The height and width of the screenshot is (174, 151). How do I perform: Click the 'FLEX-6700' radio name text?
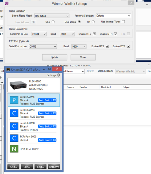pos(35,81)
